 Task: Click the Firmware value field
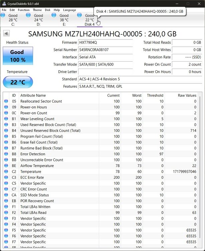(x=105, y=43)
